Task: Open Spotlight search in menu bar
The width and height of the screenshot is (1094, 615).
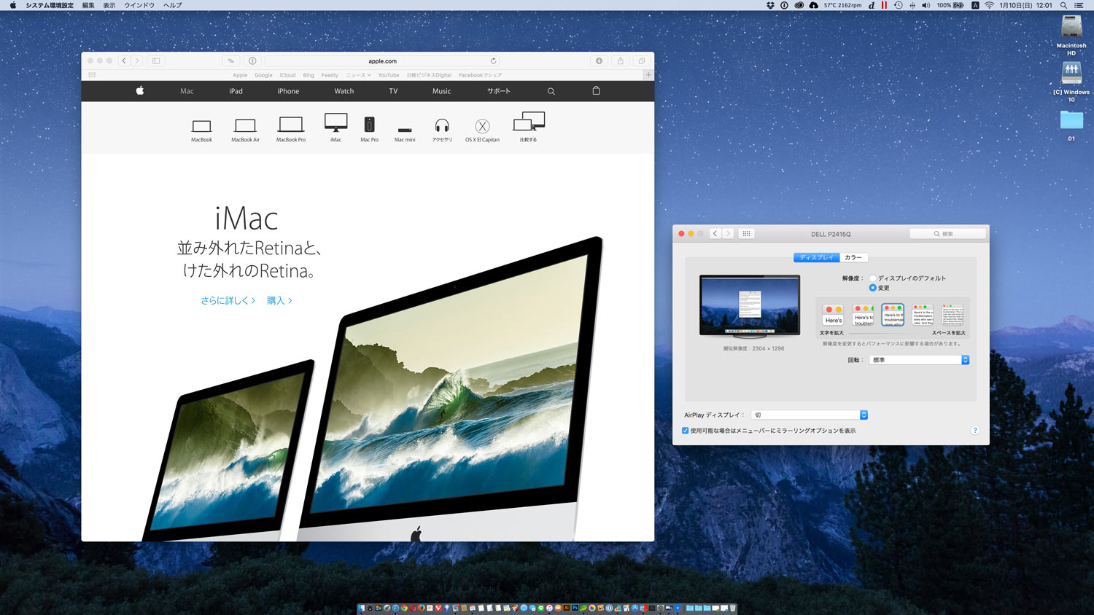Action: point(1063,5)
